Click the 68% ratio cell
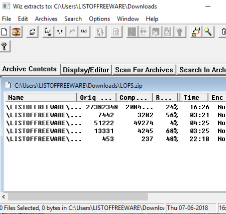The height and width of the screenshot is (214, 226). click(x=172, y=131)
